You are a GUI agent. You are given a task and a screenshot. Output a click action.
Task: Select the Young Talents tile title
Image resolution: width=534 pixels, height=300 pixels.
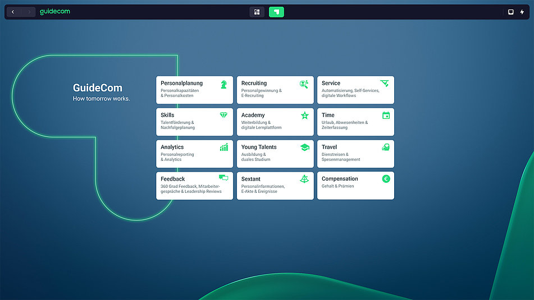coord(259,147)
